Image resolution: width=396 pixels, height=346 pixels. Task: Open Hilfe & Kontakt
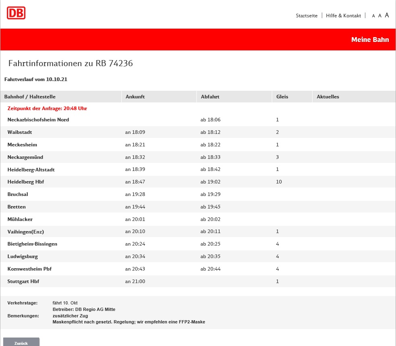pyautogui.click(x=343, y=16)
